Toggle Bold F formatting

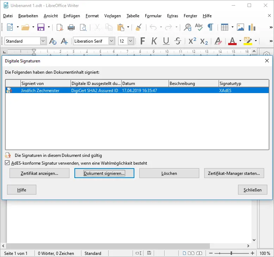pos(142,41)
